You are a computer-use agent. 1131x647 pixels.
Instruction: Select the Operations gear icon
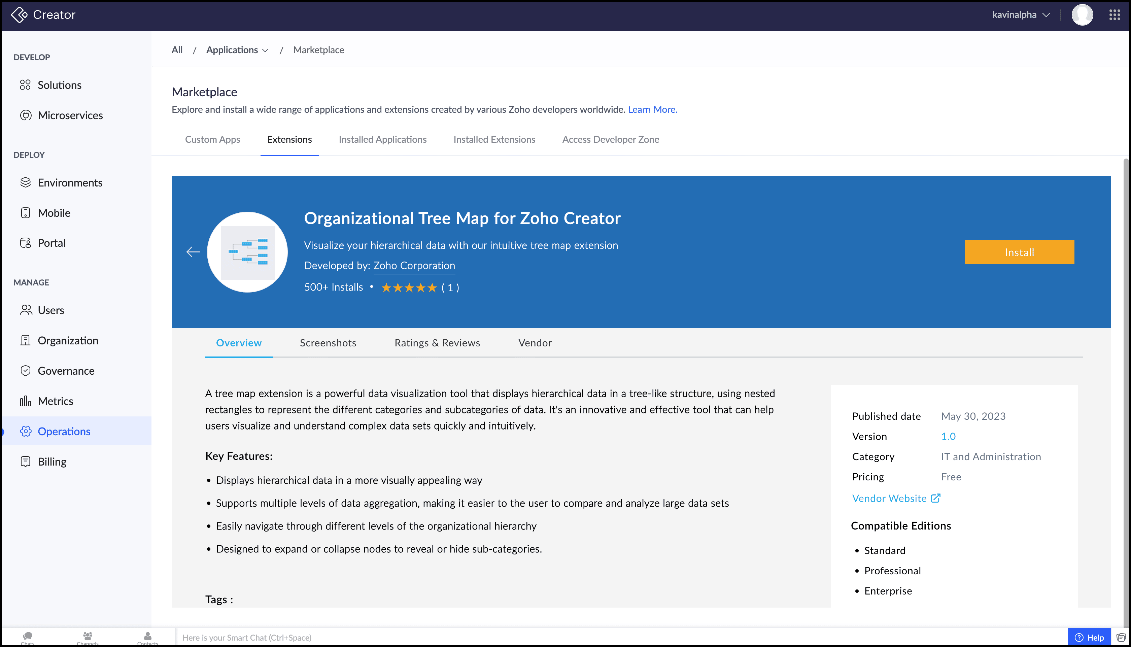pos(26,431)
